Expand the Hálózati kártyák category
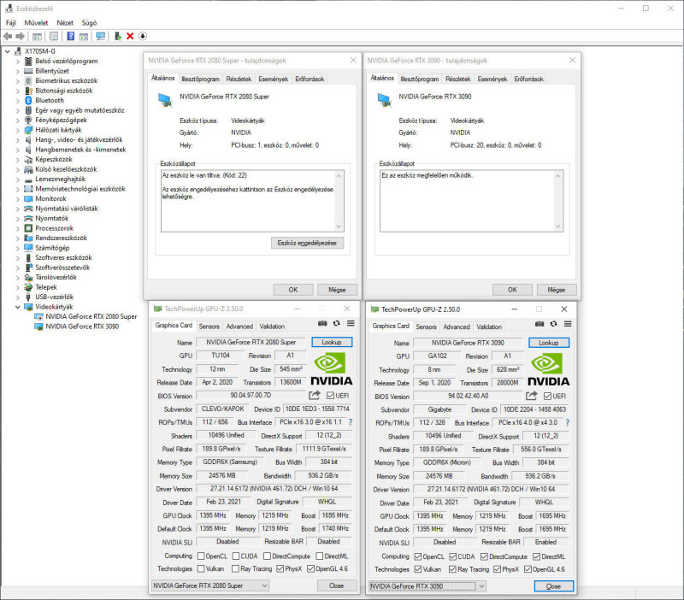684x600 pixels. (18, 131)
